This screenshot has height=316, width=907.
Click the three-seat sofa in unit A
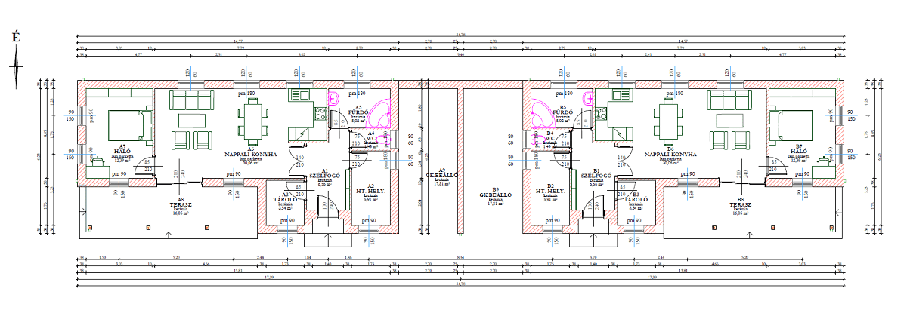pos(192,99)
